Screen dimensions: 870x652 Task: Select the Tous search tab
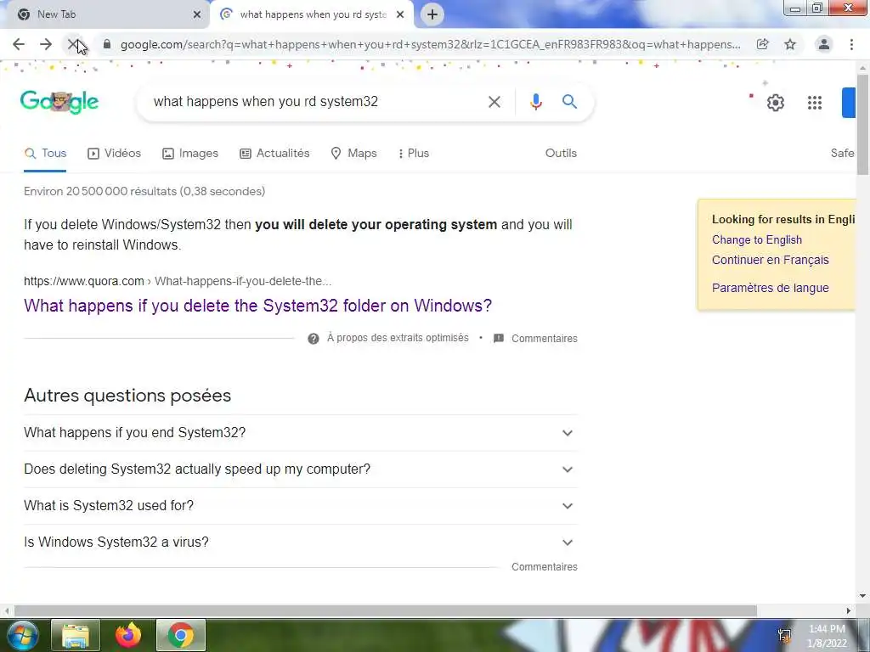click(x=46, y=154)
